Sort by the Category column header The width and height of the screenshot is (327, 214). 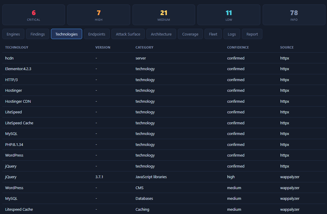144,47
